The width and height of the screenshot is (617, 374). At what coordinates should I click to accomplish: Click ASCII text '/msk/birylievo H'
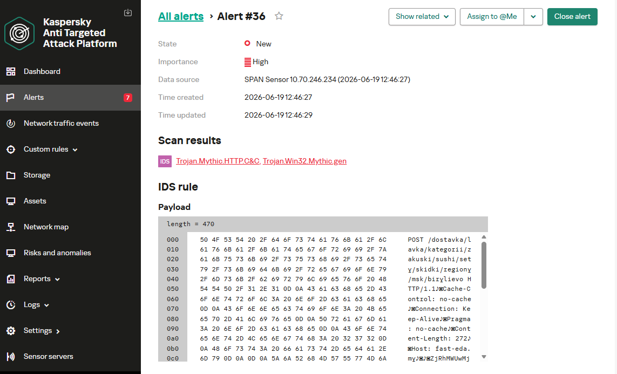[x=439, y=279]
